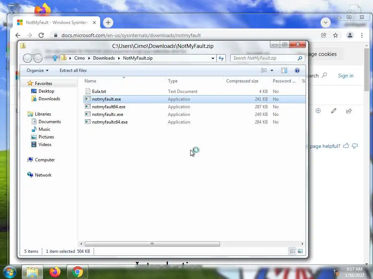Open Firefox from the taskbar
Image resolution: width=373 pixels, height=279 pixels.
[x=55, y=272]
